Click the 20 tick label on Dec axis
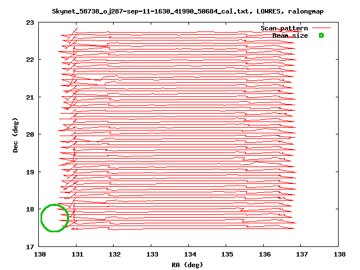 (x=30, y=134)
